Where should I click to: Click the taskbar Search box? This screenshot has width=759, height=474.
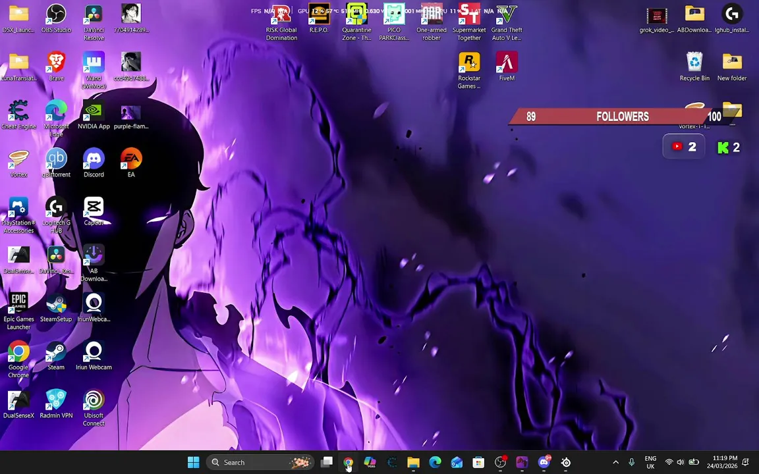click(260, 462)
